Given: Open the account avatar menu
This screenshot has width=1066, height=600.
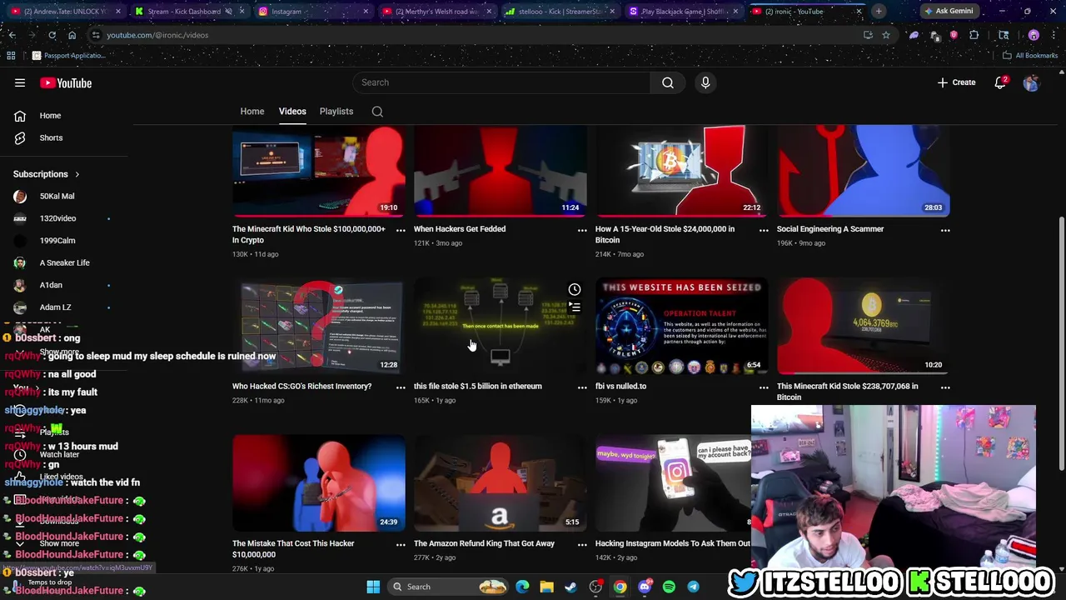Looking at the screenshot, I should [1031, 82].
